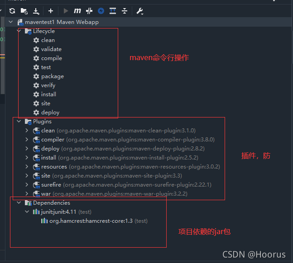Select the site lifecycle goal
The width and height of the screenshot is (293, 263).
point(46,103)
